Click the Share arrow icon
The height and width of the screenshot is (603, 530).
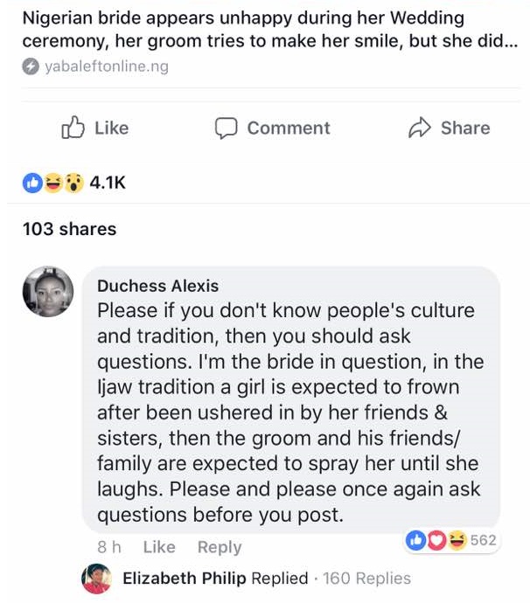(x=420, y=128)
